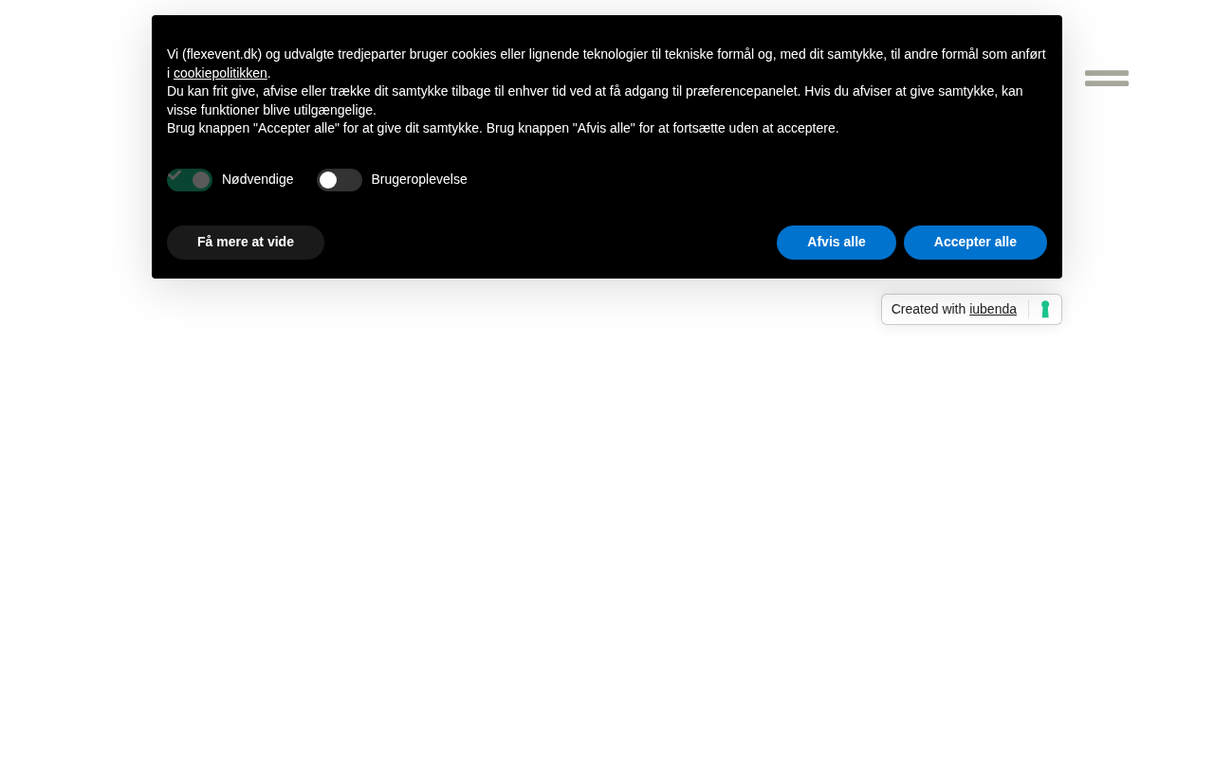
Task: Click the Nødvendige toggle label text
Action: coord(258,179)
